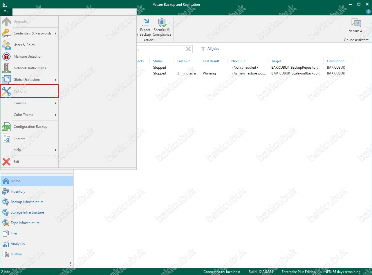Click the Credentials & Passwords key icon
This screenshot has width=372, height=275.
(x=6, y=33)
